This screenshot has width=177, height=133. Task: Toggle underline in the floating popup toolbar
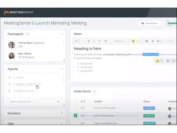[174, 61]
